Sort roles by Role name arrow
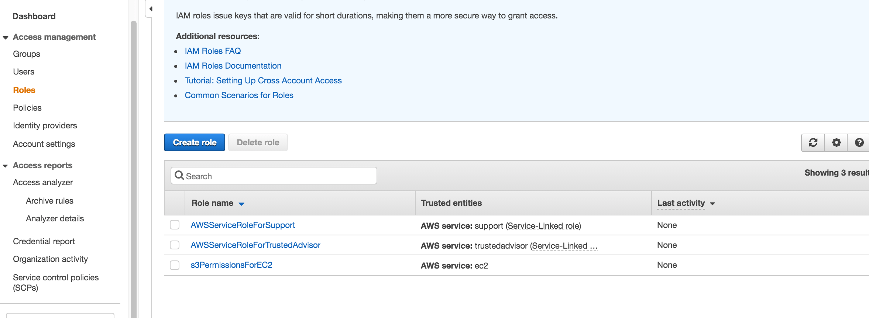The height and width of the screenshot is (318, 869). (x=241, y=204)
